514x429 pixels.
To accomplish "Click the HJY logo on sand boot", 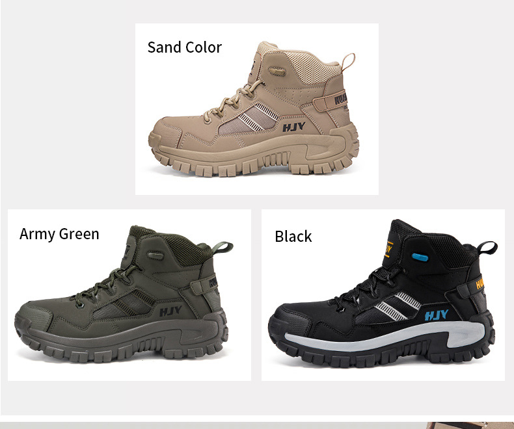I will pos(293,127).
